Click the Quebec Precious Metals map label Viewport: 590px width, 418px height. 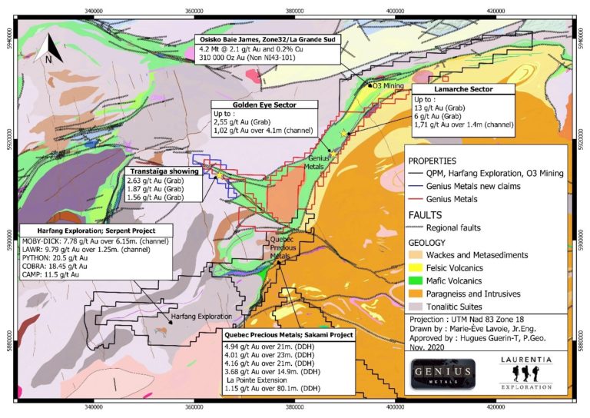coord(283,248)
